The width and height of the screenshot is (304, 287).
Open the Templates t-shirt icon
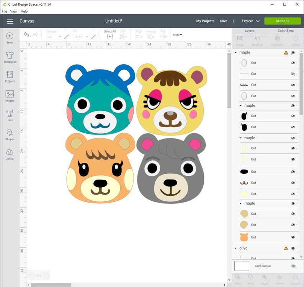pos(10,55)
